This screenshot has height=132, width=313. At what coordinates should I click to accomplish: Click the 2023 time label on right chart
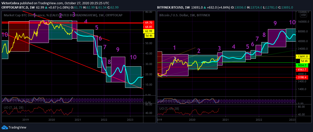coord(292,120)
